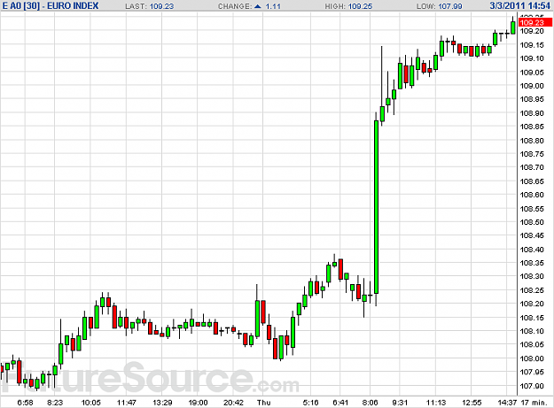Click the 108.35 price axis label
Image resolution: width=554 pixels, height=408 pixels.
click(x=532, y=263)
